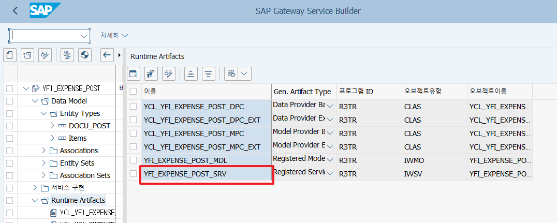This screenshot has height=223, width=557.
Task: Create a new project with page icon
Action: [x=10, y=55]
